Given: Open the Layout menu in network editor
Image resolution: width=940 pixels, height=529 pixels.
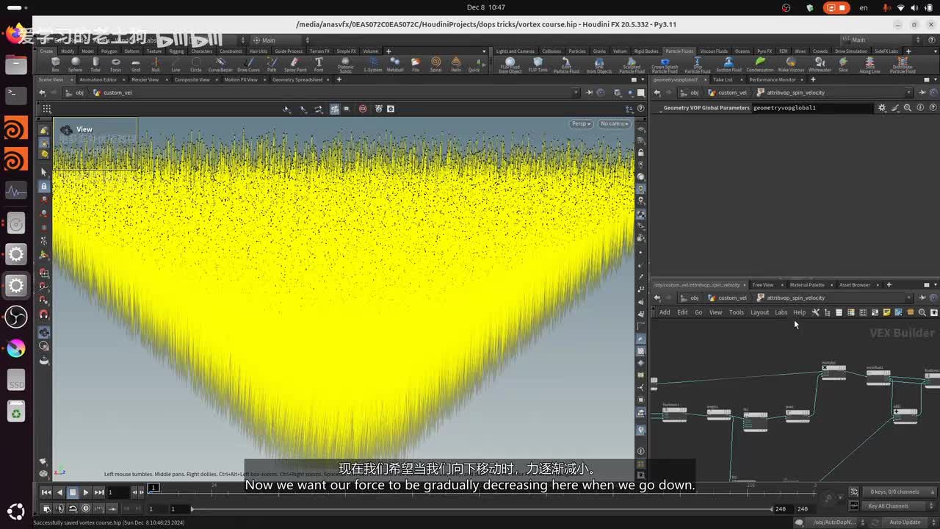Looking at the screenshot, I should pos(759,312).
